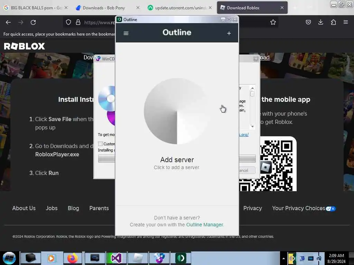Image resolution: width=354 pixels, height=265 pixels.
Task: Open Outline taskbar icon
Action: [x=181, y=258]
